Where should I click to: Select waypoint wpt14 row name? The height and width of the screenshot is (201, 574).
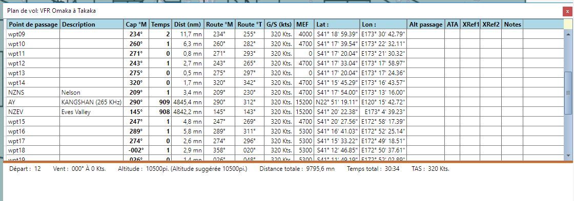click(x=33, y=82)
